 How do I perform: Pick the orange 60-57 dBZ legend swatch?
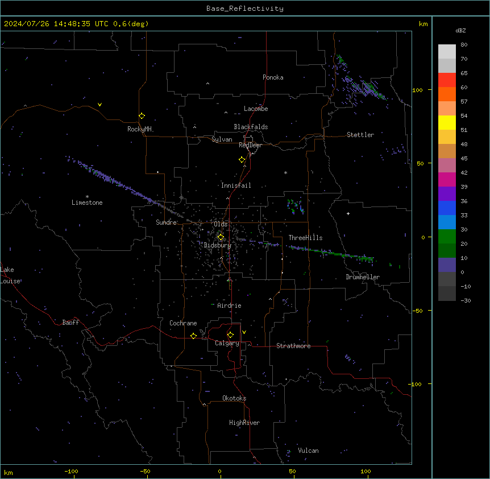(x=447, y=94)
